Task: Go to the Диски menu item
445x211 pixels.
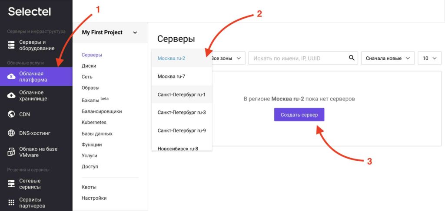Action: point(89,66)
